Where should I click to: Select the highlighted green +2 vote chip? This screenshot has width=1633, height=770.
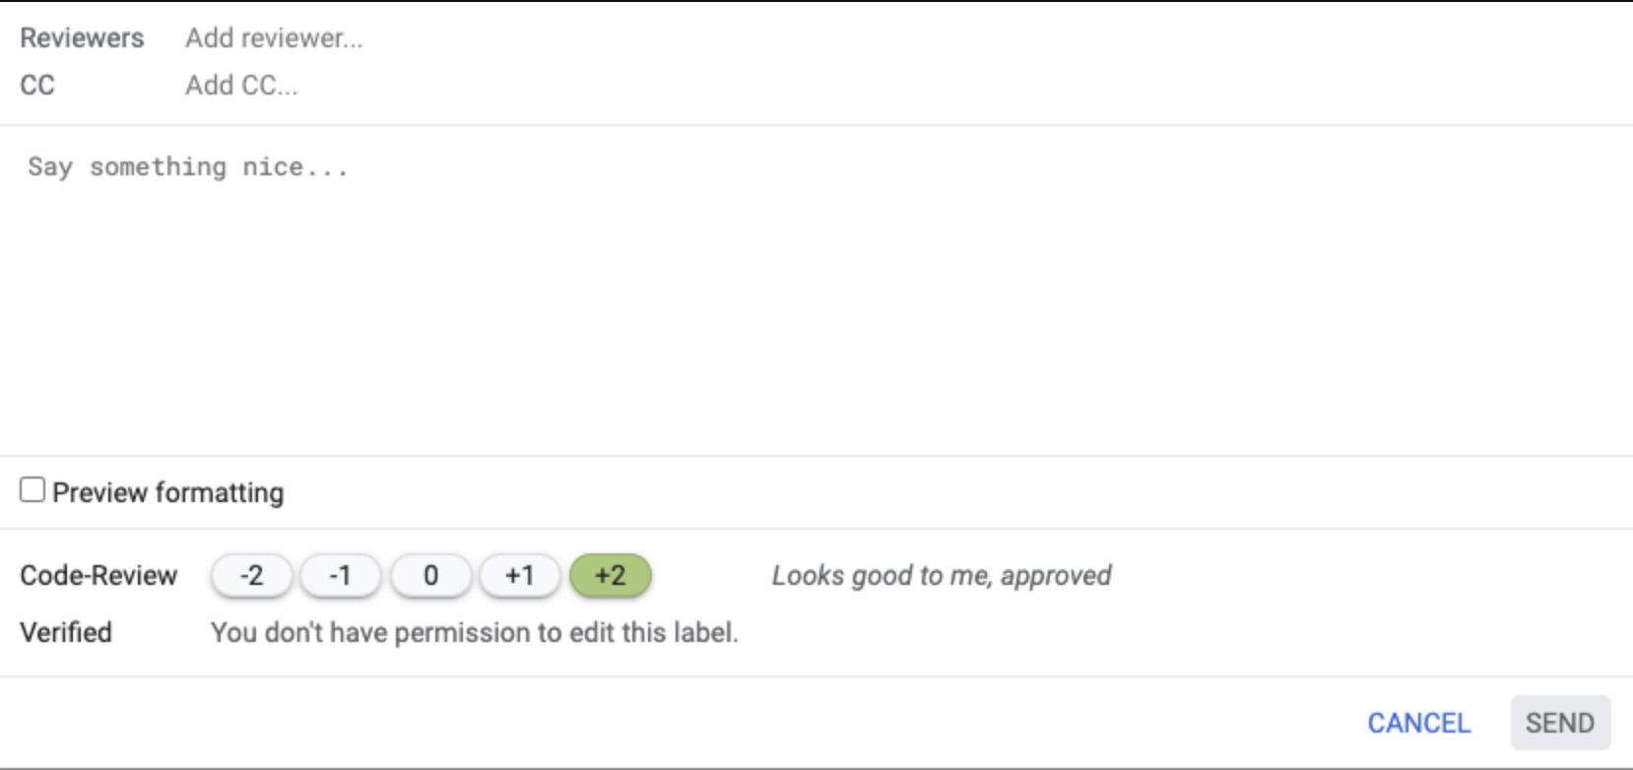(610, 576)
